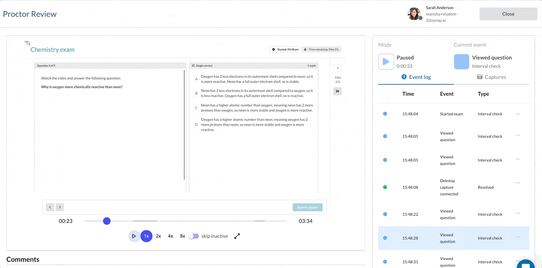This screenshot has width=542, height=268.
Task: Set playback speed to 4x
Action: 170,236
